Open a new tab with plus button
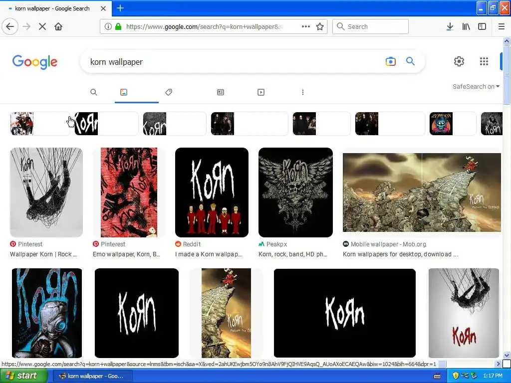 120,8
